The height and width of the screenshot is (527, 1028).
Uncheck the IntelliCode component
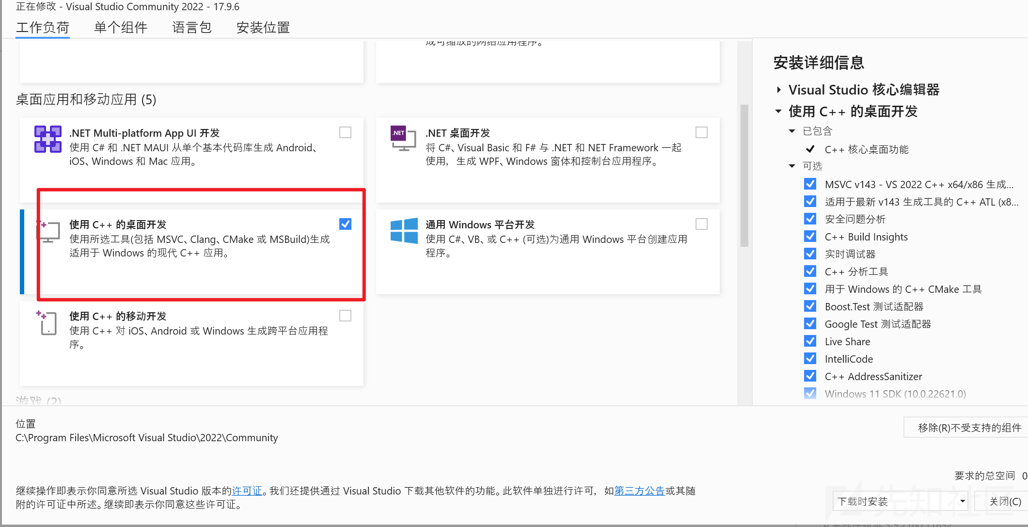coord(810,359)
